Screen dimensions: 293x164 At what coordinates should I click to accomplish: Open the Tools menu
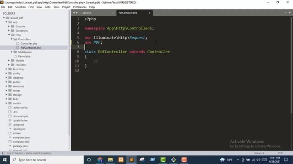(x=56, y=7)
